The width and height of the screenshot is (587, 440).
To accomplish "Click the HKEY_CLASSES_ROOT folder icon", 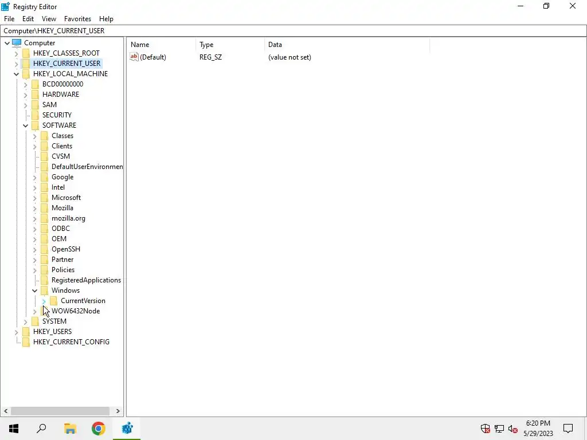I will pos(26,53).
